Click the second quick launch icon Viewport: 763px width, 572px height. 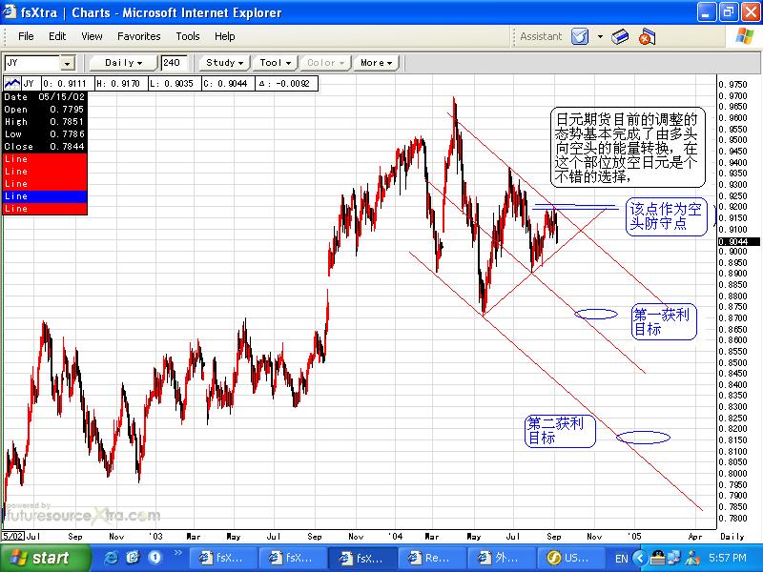[x=133, y=558]
